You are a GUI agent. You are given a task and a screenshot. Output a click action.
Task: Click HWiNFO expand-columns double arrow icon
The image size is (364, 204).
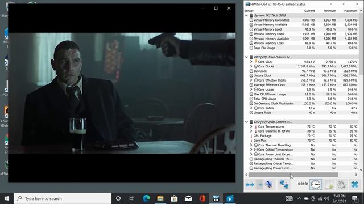tap(250, 185)
